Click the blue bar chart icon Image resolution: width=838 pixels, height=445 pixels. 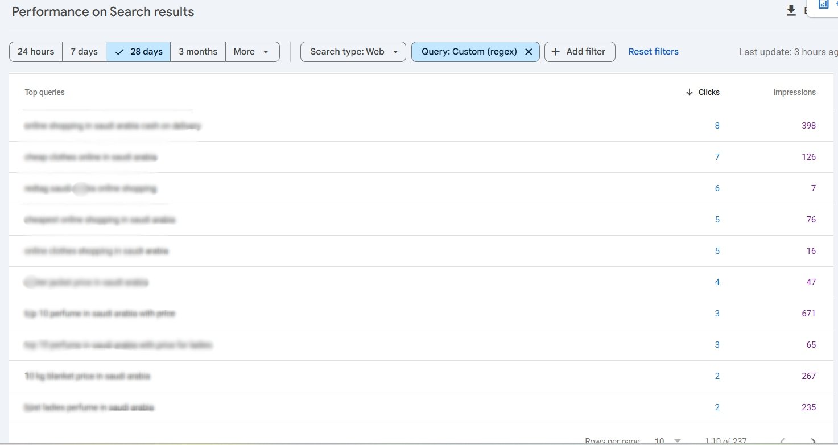pyautogui.click(x=823, y=4)
